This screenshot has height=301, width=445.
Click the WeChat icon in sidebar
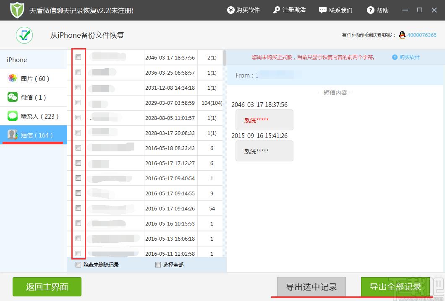[13, 98]
